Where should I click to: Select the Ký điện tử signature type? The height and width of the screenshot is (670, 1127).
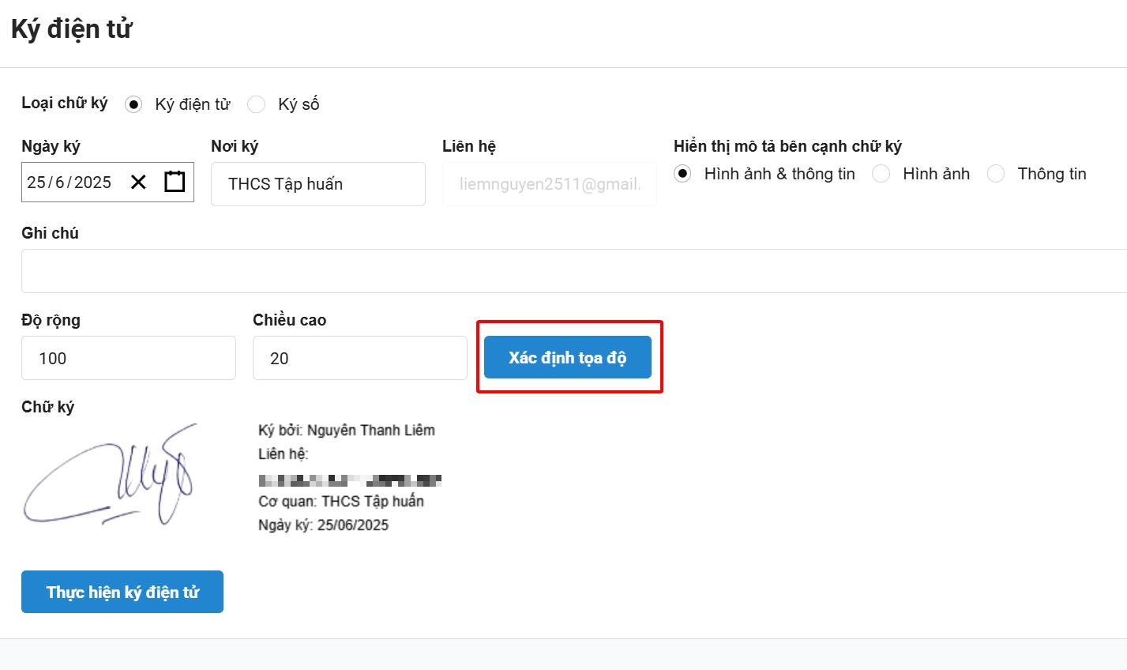click(x=133, y=104)
